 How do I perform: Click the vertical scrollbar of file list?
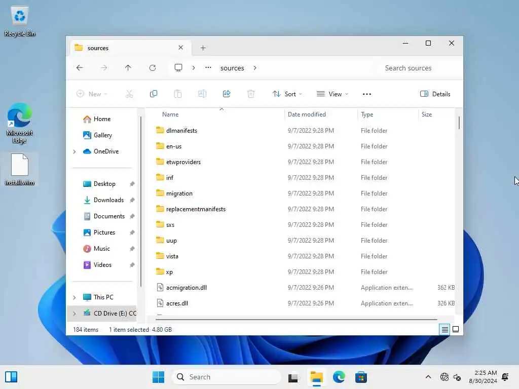click(459, 123)
